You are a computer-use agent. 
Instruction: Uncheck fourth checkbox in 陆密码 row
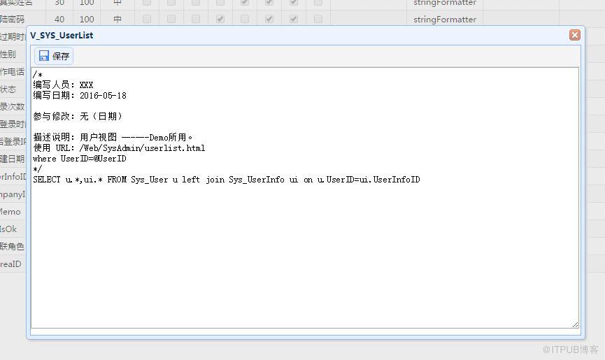click(220, 19)
